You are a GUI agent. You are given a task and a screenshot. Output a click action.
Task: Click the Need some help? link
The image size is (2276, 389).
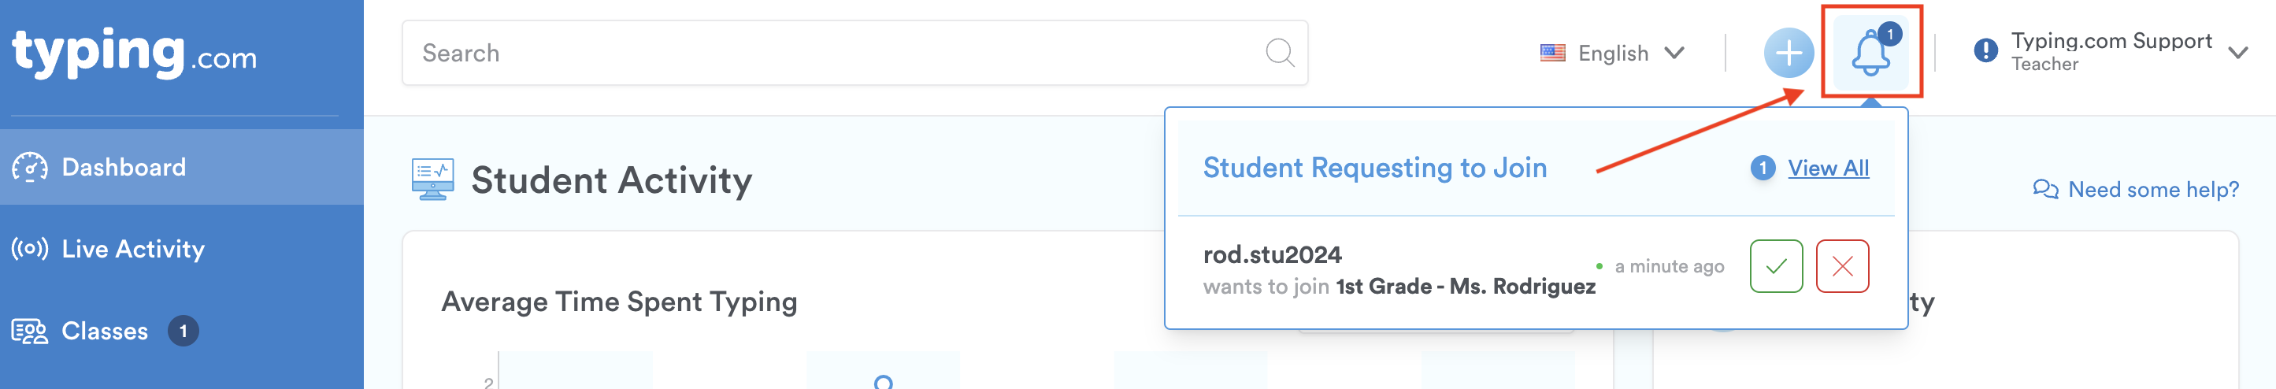[2152, 189]
